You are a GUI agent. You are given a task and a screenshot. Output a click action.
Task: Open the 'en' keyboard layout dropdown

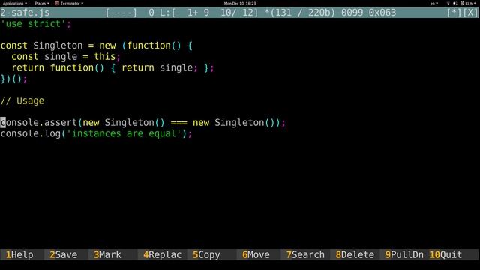[434, 3]
